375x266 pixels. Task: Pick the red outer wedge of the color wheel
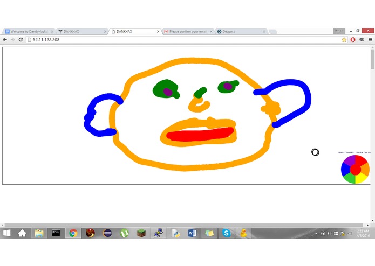[x=362, y=160]
